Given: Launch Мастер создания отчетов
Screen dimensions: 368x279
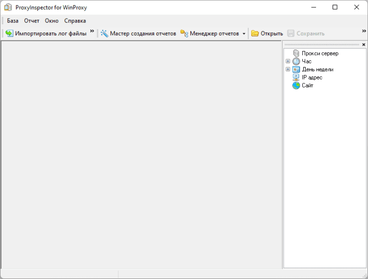Looking at the screenshot, I should 143,33.
